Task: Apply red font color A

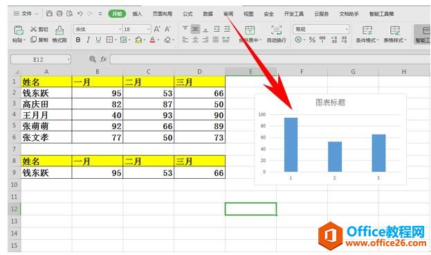Action: coord(152,40)
